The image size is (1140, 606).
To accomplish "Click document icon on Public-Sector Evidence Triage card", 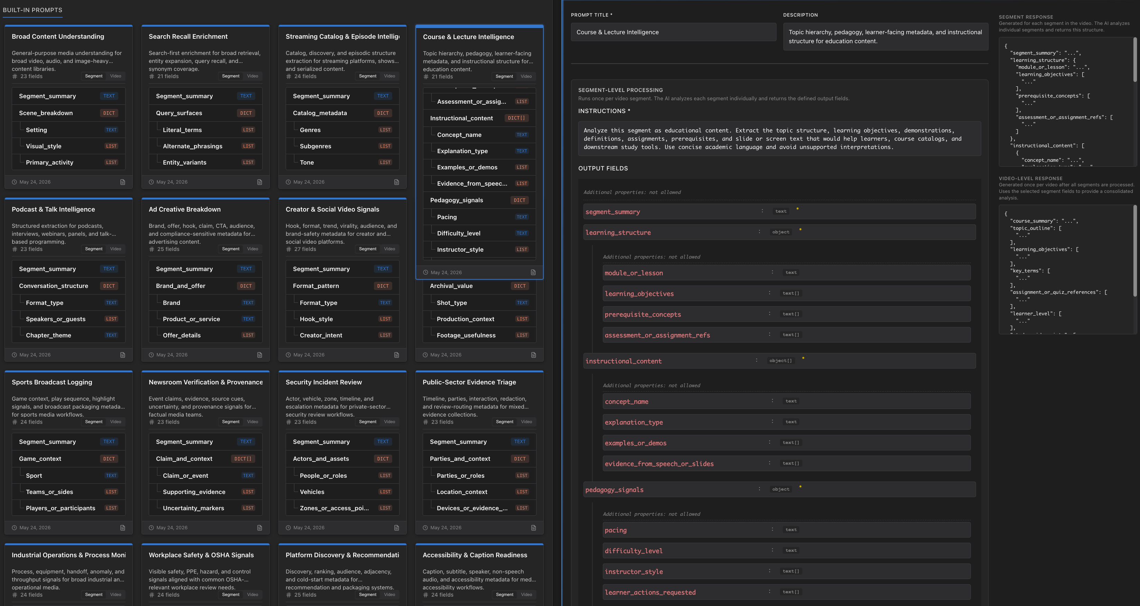I will 534,528.
